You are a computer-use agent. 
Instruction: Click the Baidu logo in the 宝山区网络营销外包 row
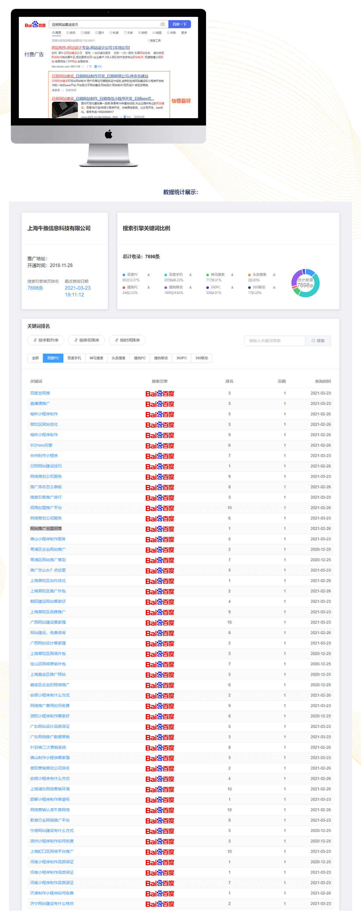pyautogui.click(x=160, y=664)
